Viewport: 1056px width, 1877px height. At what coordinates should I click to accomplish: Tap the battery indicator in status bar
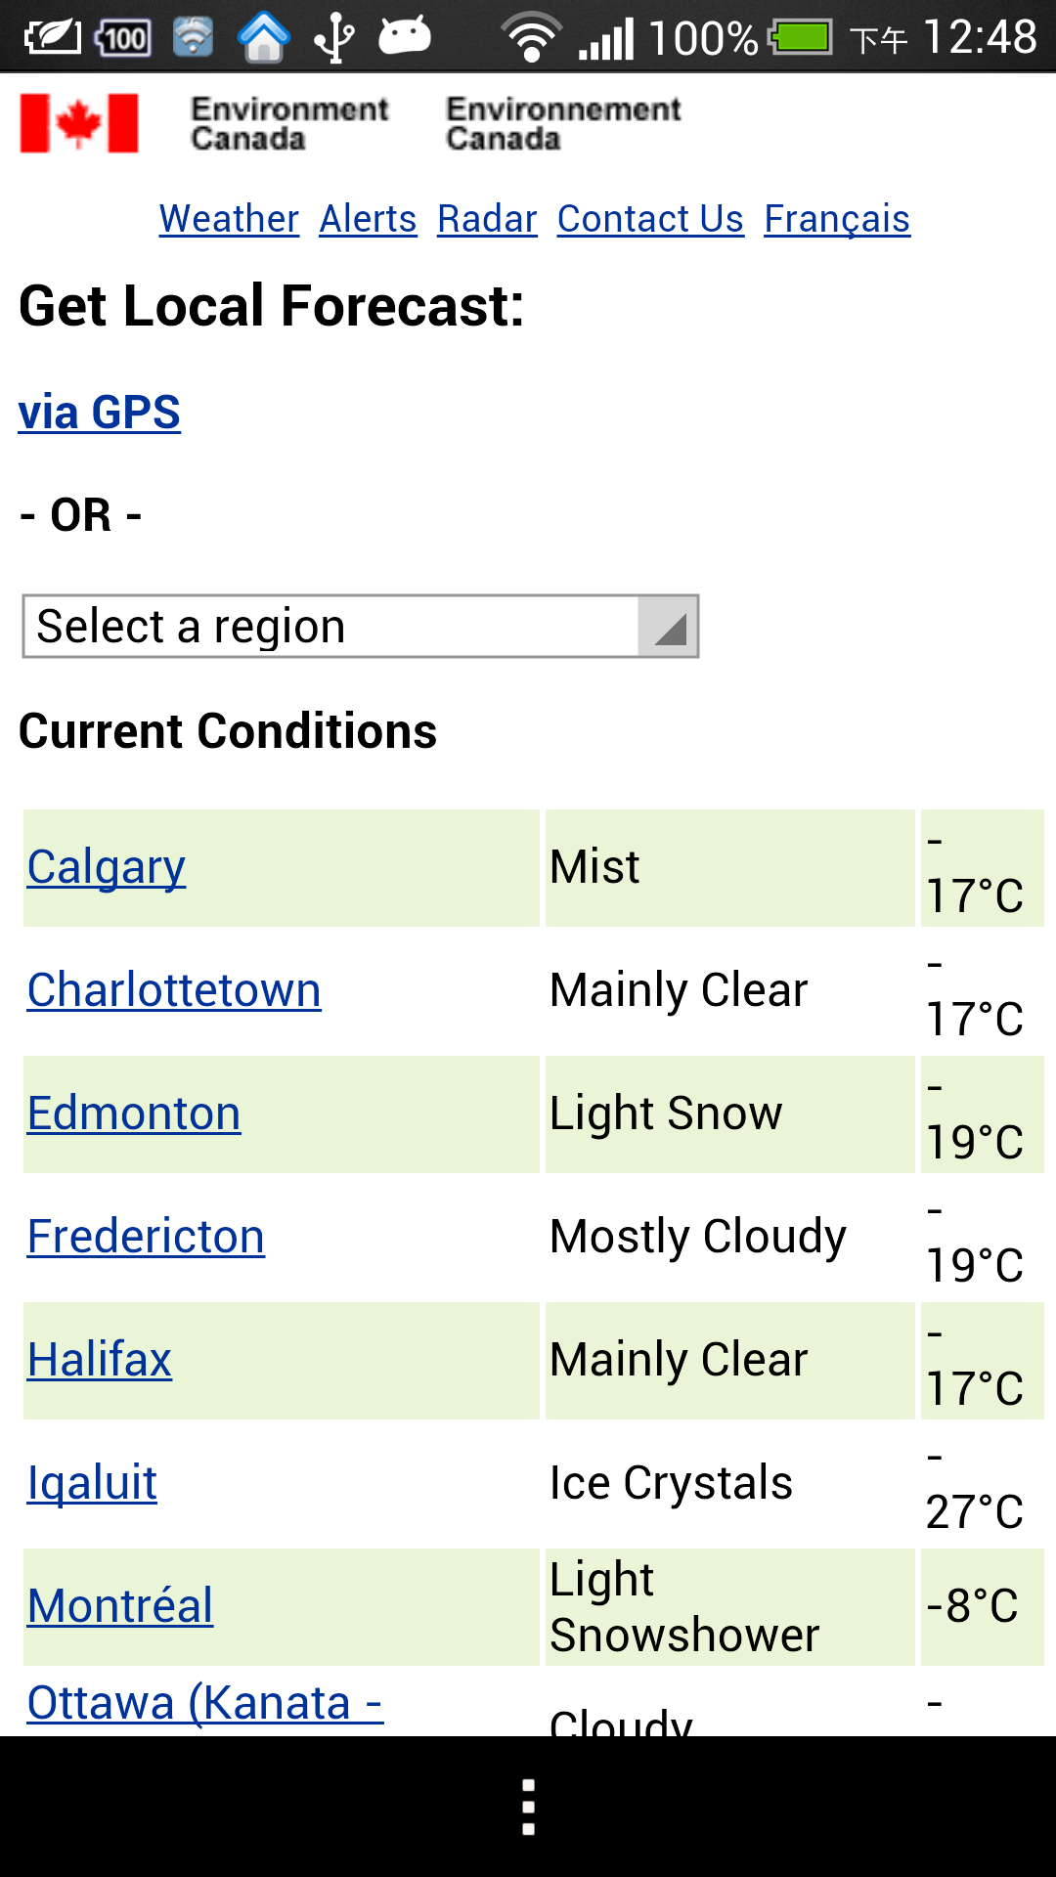800,39
